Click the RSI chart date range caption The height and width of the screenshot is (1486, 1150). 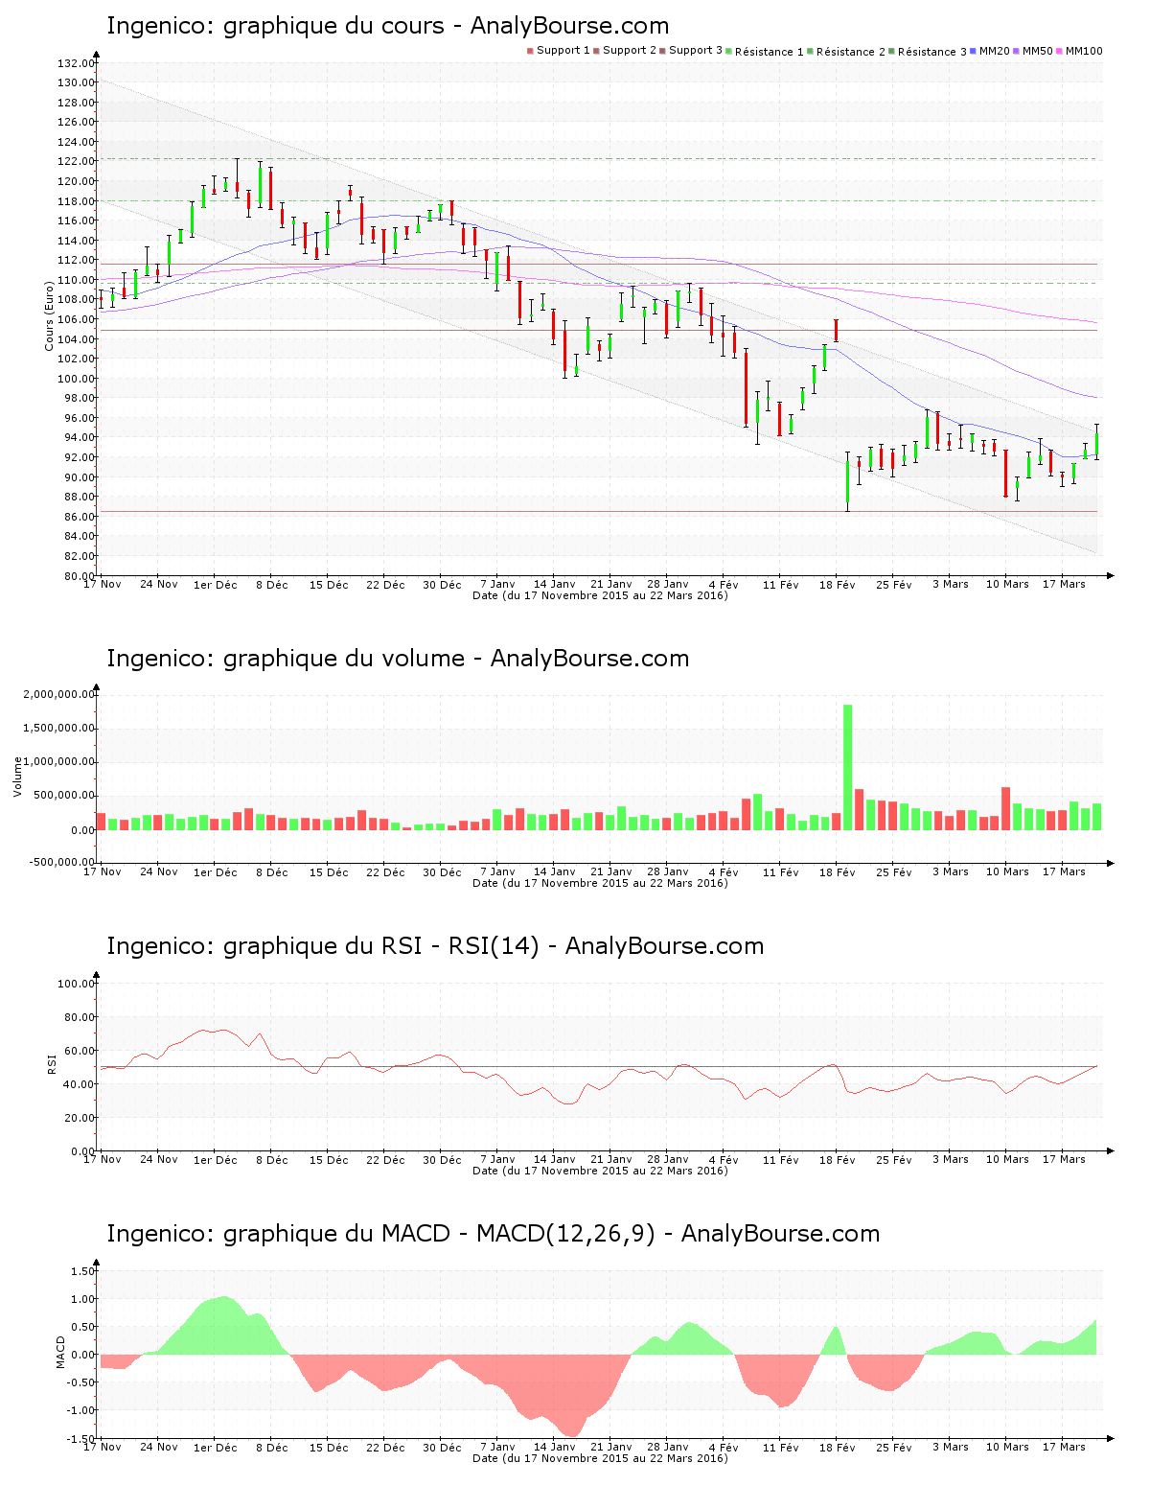point(600,1171)
